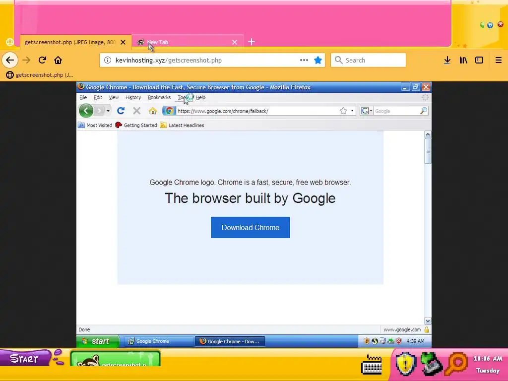
Task: Click the Chrome site identity icon
Action: (169, 111)
